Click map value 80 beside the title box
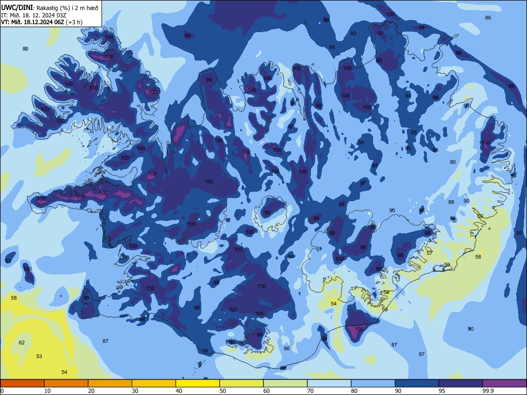 pos(25,48)
